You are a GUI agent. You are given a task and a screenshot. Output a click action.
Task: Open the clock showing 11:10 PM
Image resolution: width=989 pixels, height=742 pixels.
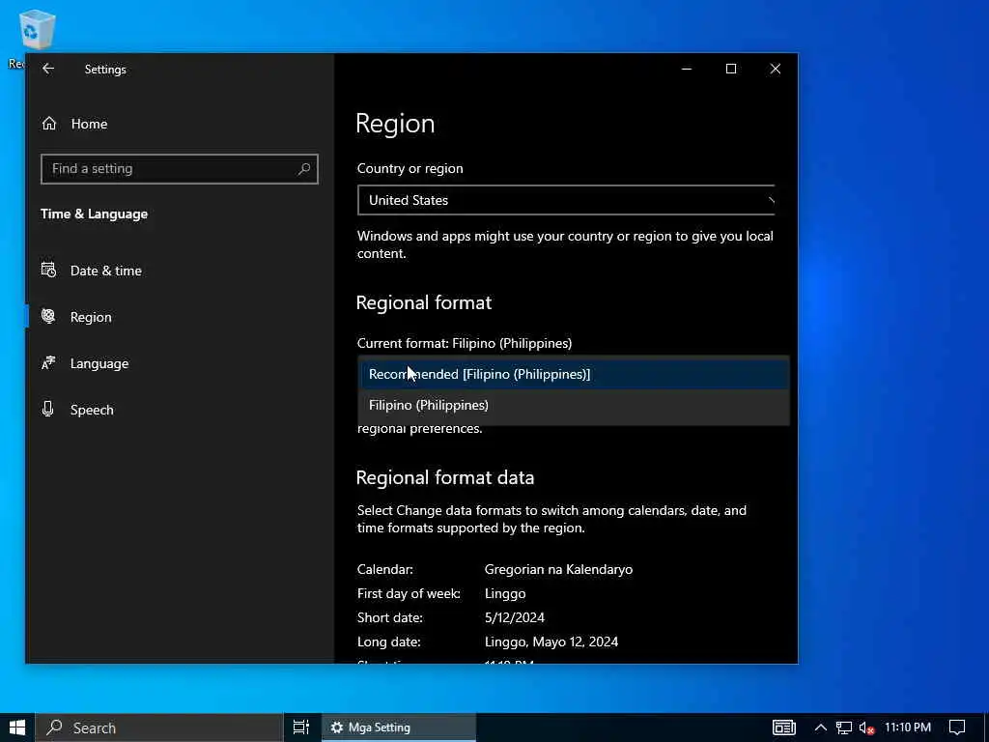point(908,728)
